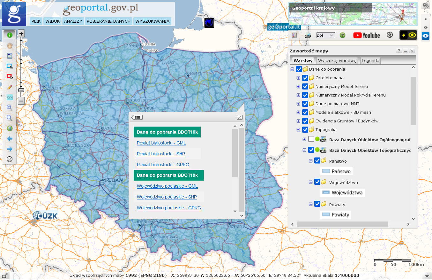Open Województwo podlaskie - GPKG link
The height and width of the screenshot is (280, 432).
[x=169, y=208]
